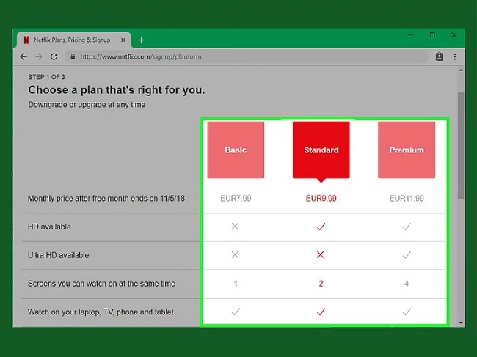This screenshot has width=477, height=357.
Task: Click the browser forward arrow
Action: [x=38, y=56]
